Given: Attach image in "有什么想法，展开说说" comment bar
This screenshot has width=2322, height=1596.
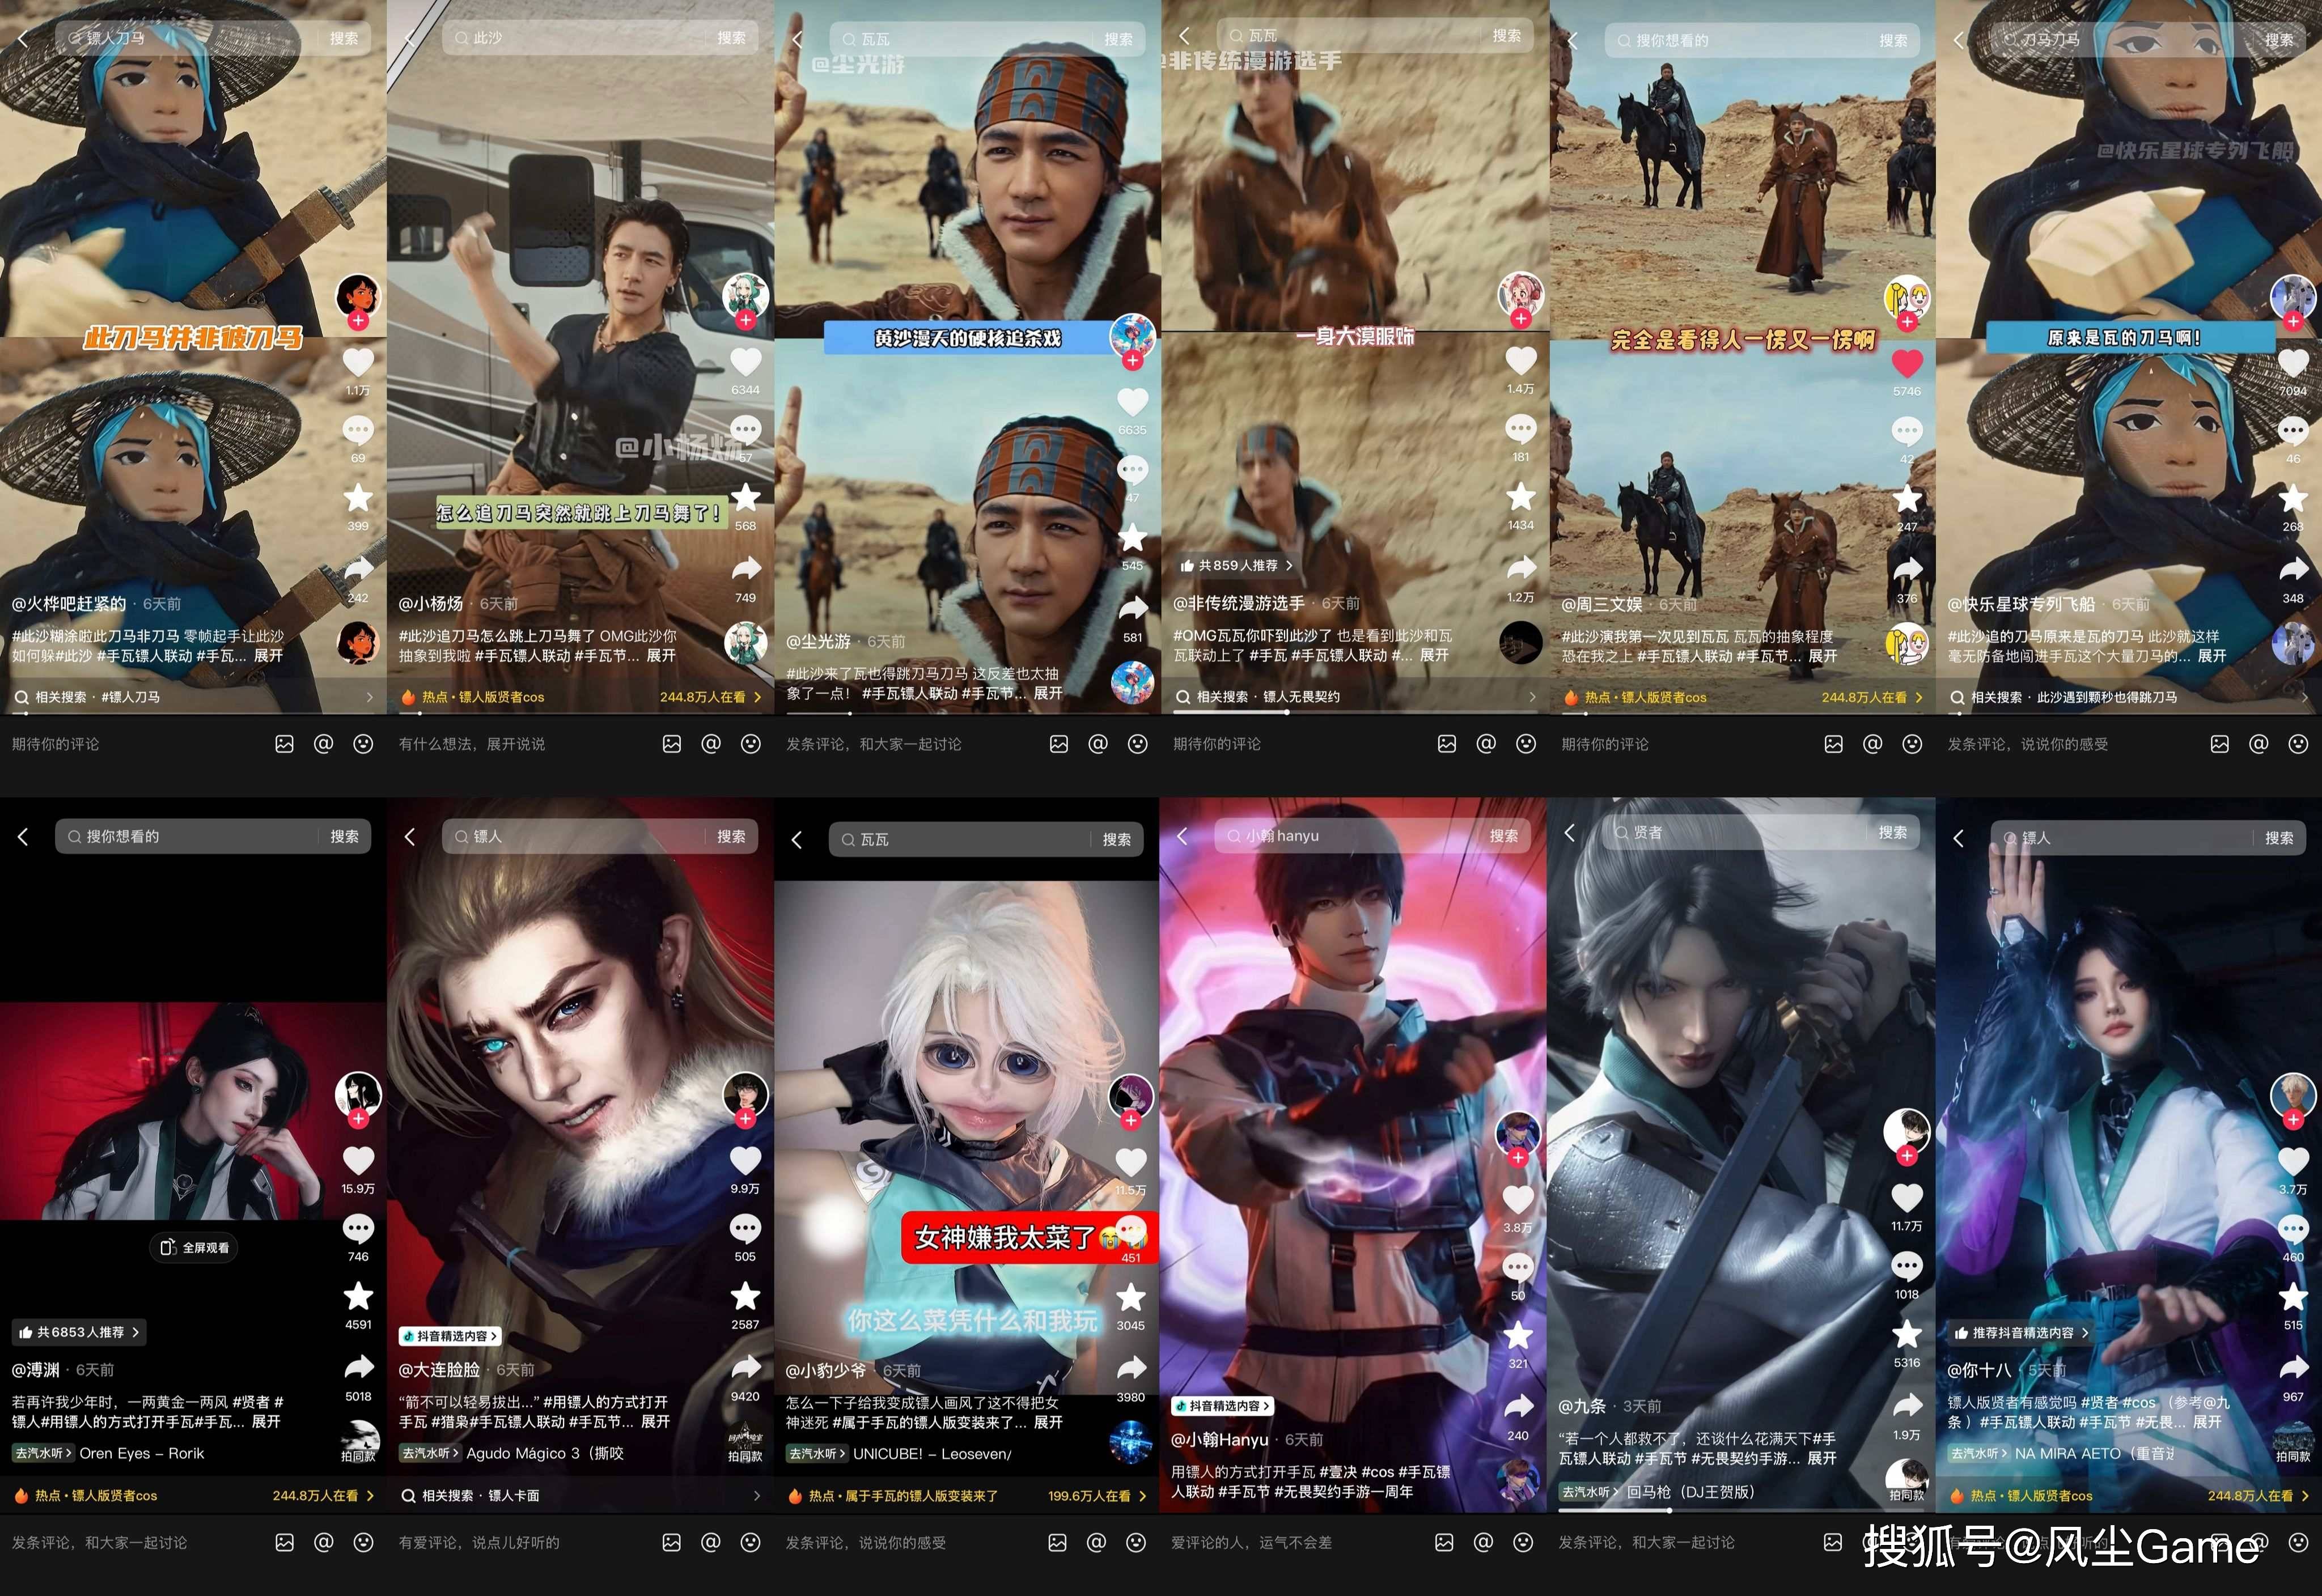Looking at the screenshot, I should 672,744.
